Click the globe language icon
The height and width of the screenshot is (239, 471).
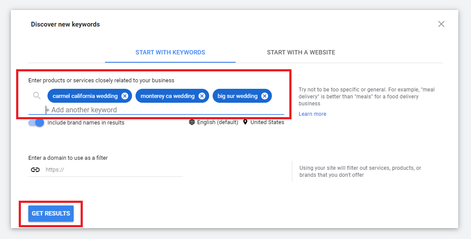192,122
